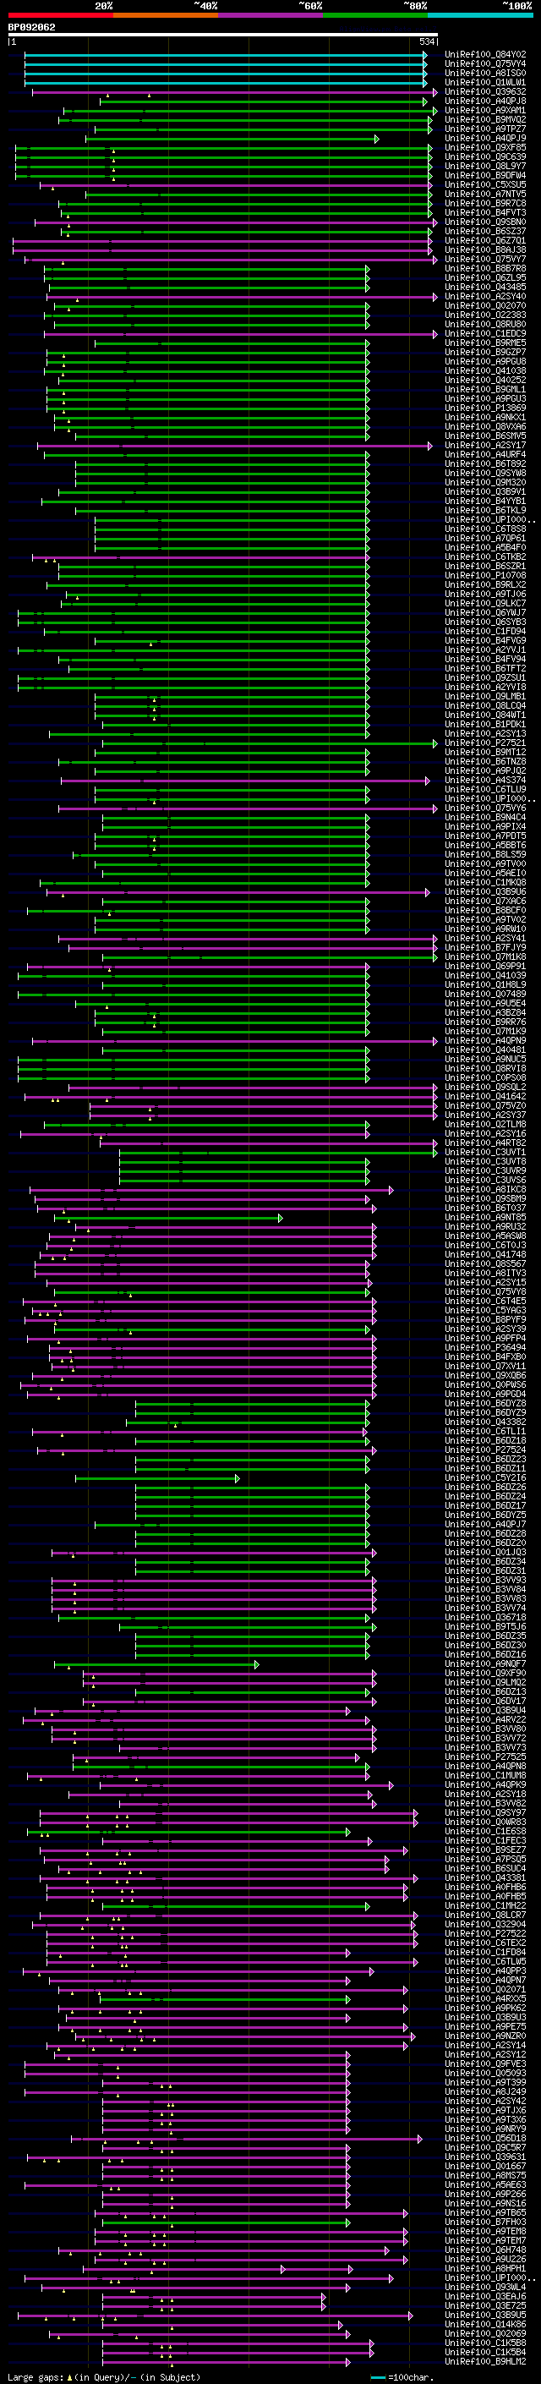Select hit label UniRef100_Q9XF85
The width and height of the screenshot is (541, 2384).
[x=485, y=147]
